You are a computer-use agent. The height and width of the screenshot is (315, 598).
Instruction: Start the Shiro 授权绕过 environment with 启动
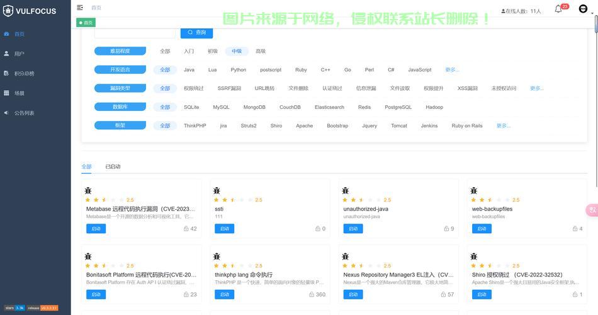point(482,294)
